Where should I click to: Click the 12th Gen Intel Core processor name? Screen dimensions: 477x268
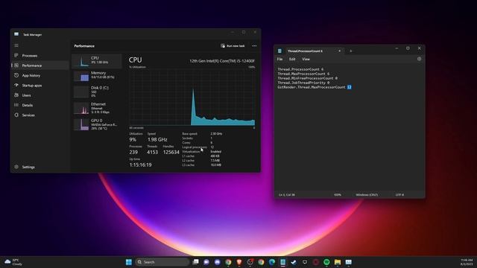222,61
